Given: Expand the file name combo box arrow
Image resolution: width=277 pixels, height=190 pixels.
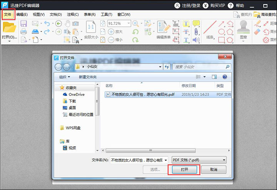Looking at the screenshot, I should [x=166, y=160].
